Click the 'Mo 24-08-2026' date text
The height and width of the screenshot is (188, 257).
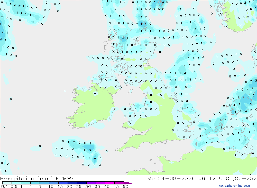[171, 178]
